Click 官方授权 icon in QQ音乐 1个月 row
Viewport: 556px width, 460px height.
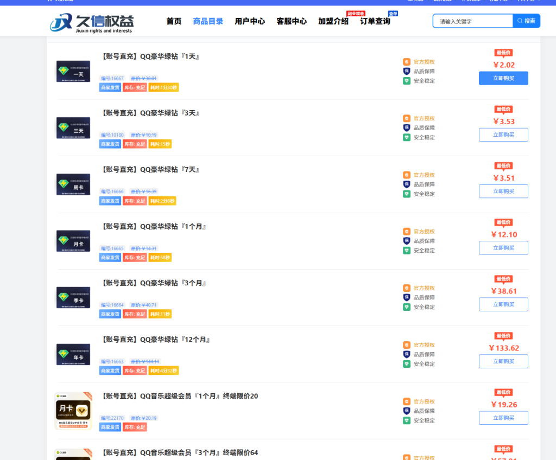point(407,401)
